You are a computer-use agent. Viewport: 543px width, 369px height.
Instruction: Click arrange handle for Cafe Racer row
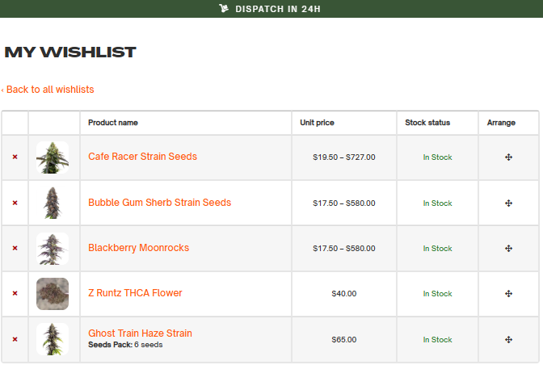pyautogui.click(x=508, y=157)
